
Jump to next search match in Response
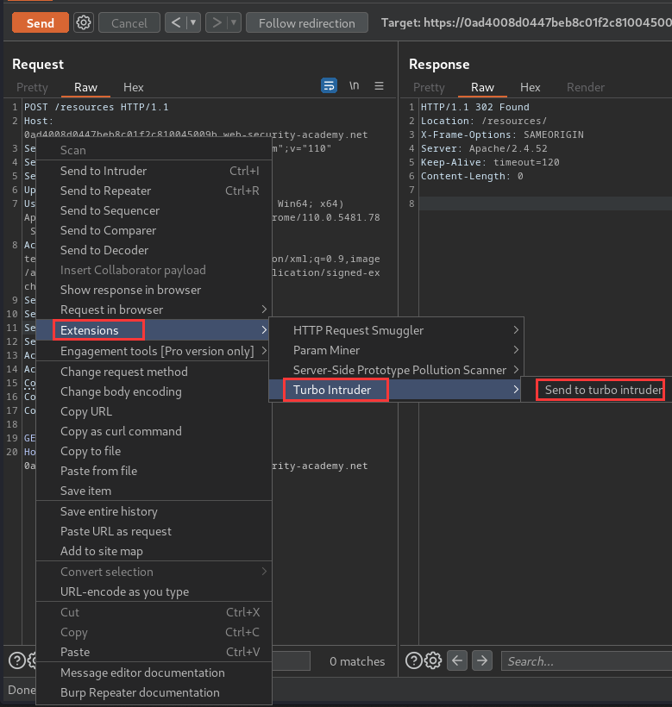click(482, 660)
